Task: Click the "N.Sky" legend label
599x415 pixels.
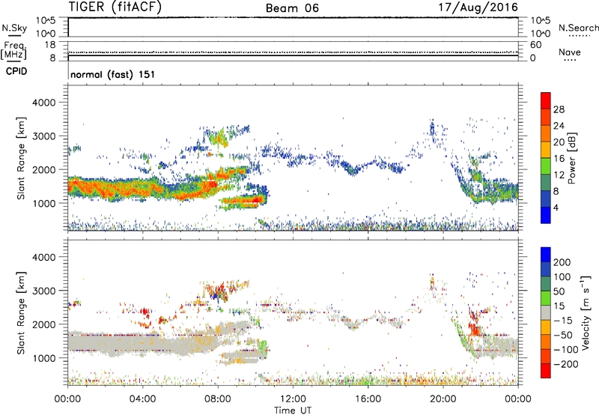Action: (x=14, y=28)
